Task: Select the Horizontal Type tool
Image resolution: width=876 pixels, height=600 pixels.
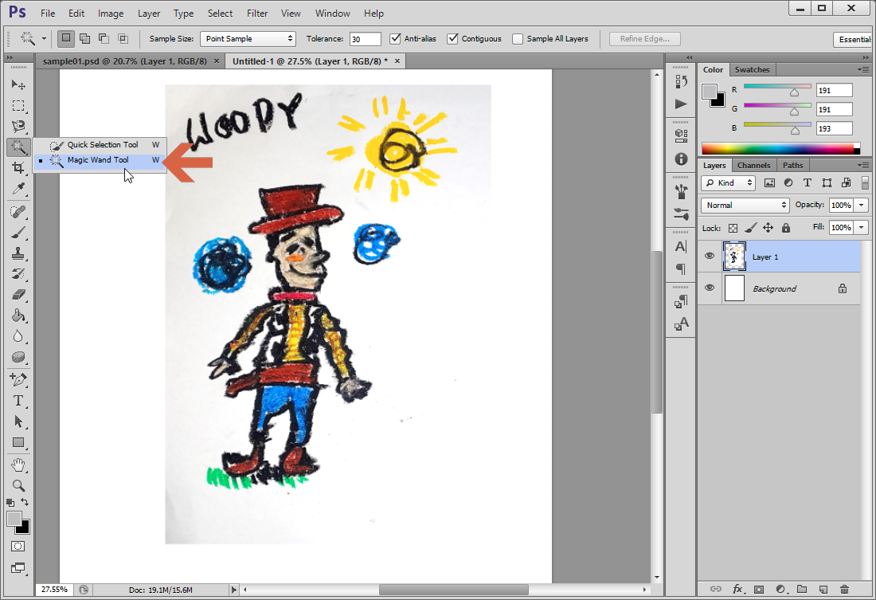Action: (x=18, y=401)
